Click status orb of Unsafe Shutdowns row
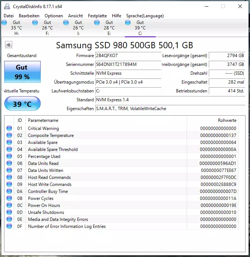250x257 pixels. 9,212
